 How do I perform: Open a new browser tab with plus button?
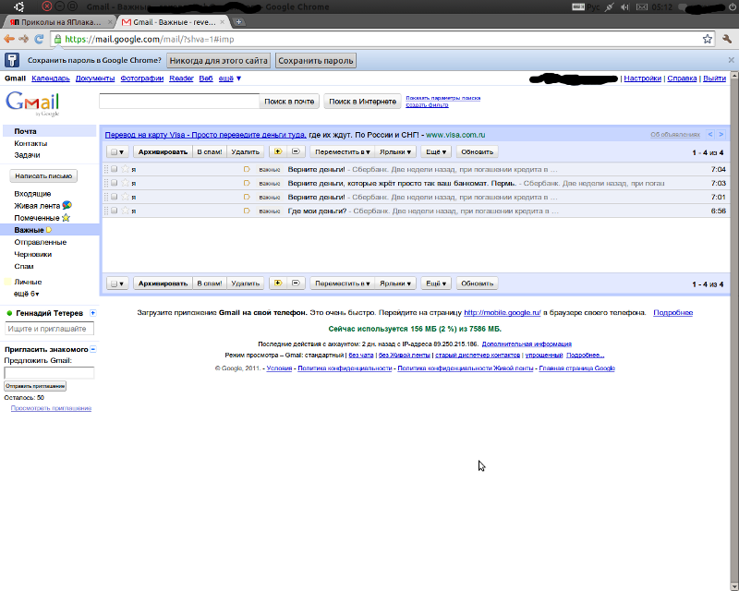click(x=238, y=21)
